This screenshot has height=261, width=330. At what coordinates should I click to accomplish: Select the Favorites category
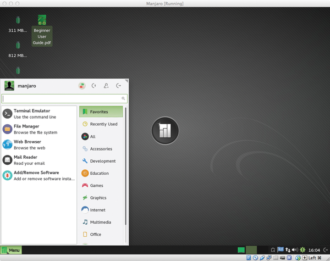101,112
